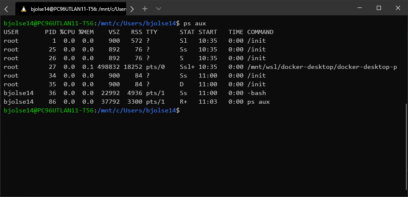
Task: Maximize the terminal window
Action: 379,8
